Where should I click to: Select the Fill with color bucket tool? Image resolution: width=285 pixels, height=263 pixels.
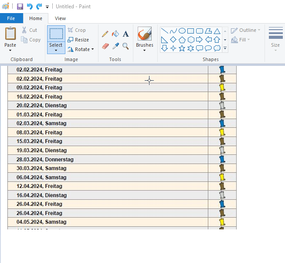(x=115, y=34)
